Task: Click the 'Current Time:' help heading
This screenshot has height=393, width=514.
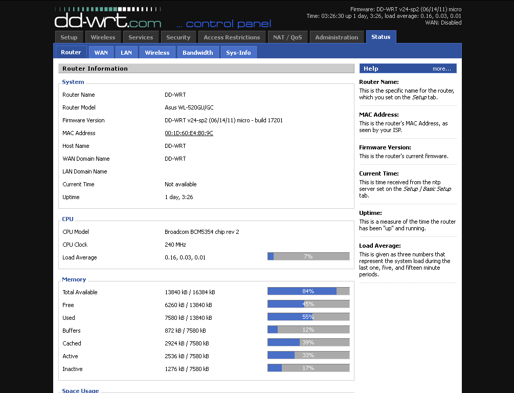Action: (x=378, y=173)
